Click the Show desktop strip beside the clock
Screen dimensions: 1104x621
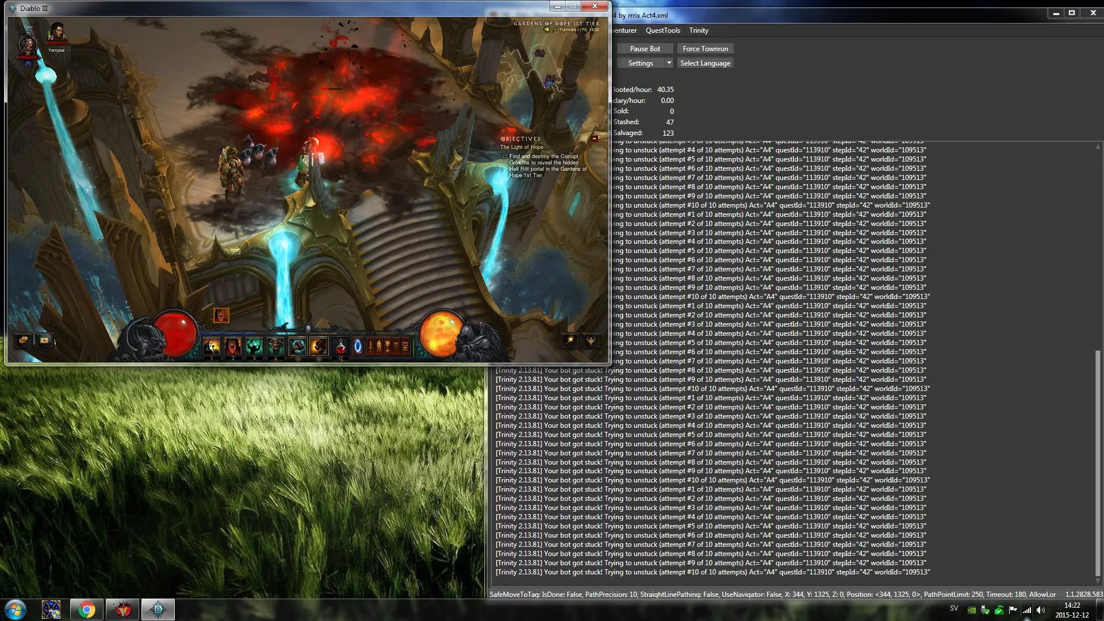click(1100, 610)
